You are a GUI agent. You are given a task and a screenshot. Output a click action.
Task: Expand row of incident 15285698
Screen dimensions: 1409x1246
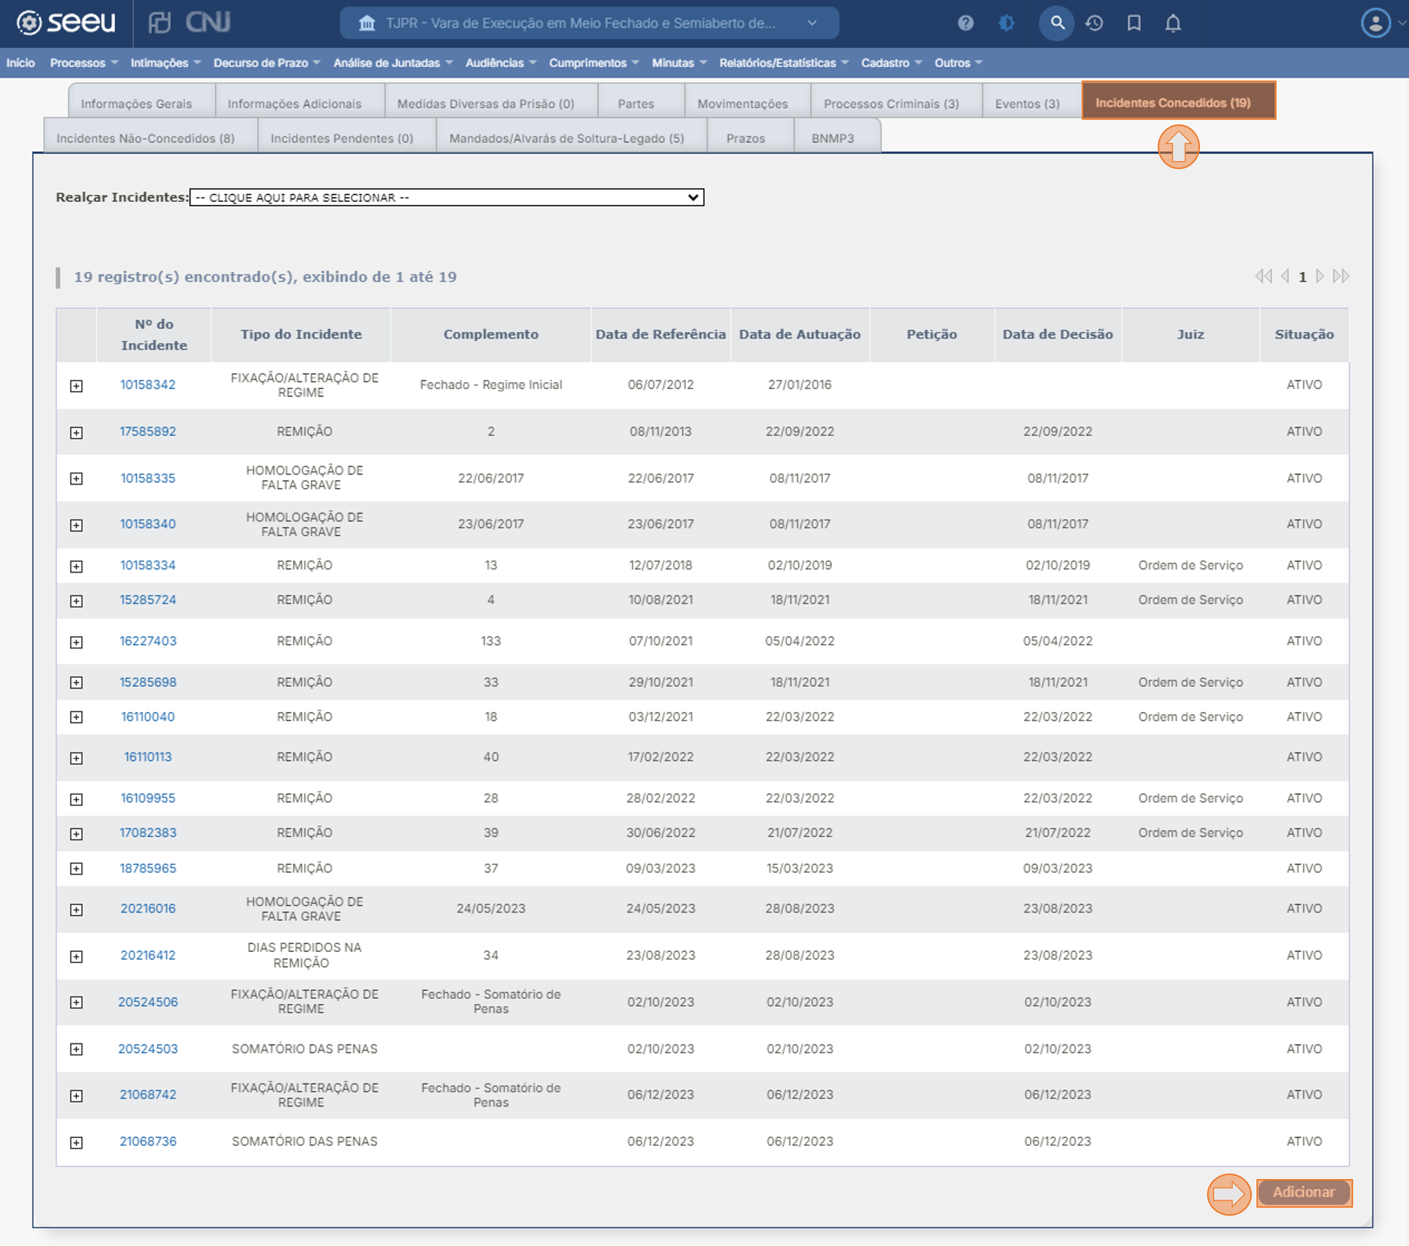pyautogui.click(x=77, y=682)
